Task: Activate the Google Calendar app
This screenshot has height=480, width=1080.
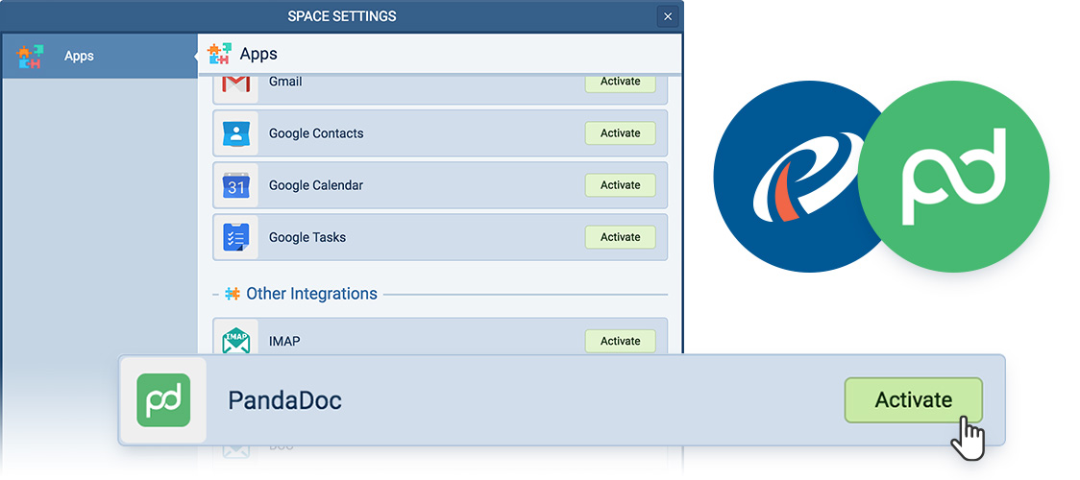Action: [x=620, y=185]
